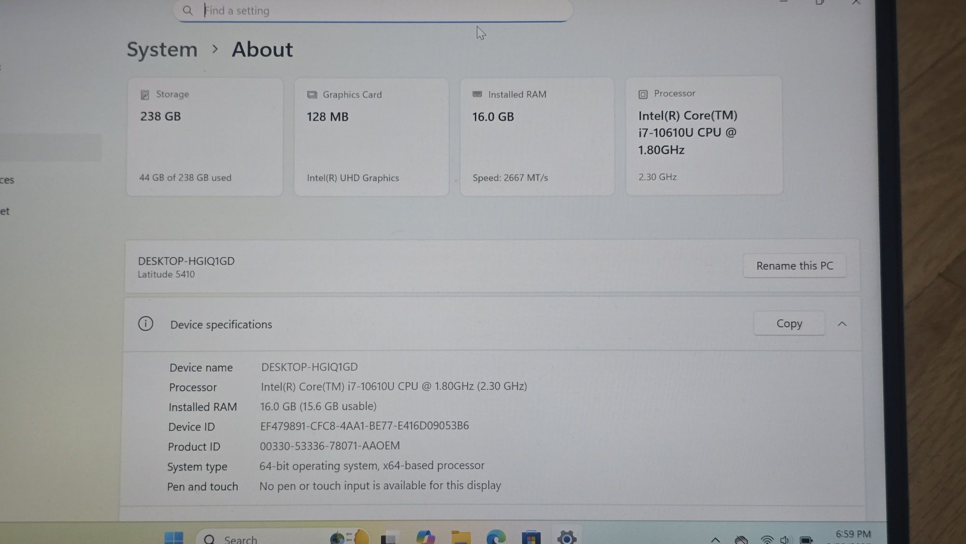This screenshot has width=966, height=544.
Task: Click the Storage drive icon
Action: tap(145, 95)
